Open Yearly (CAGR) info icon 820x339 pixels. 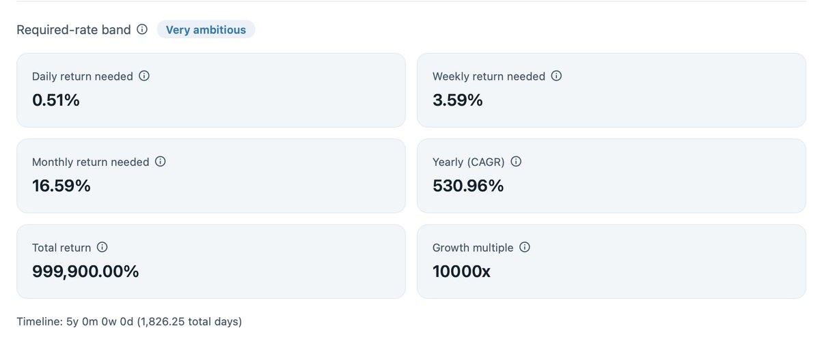point(517,162)
